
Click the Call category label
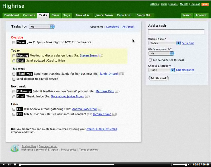pos(20,109)
